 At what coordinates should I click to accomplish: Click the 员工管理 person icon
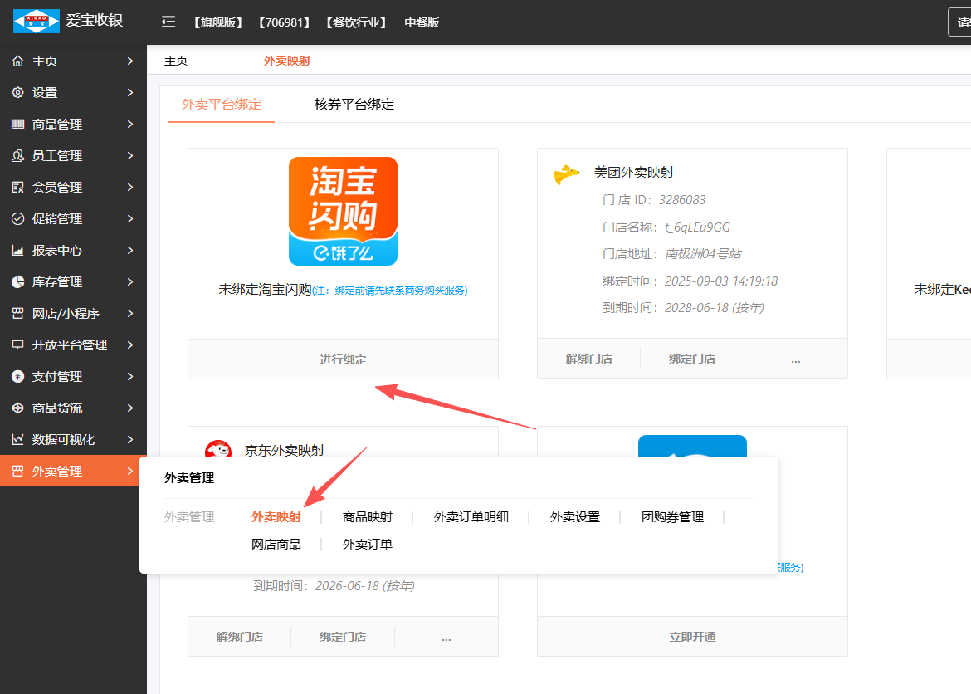[x=17, y=156]
